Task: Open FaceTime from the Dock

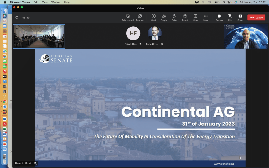Action: (5, 66)
